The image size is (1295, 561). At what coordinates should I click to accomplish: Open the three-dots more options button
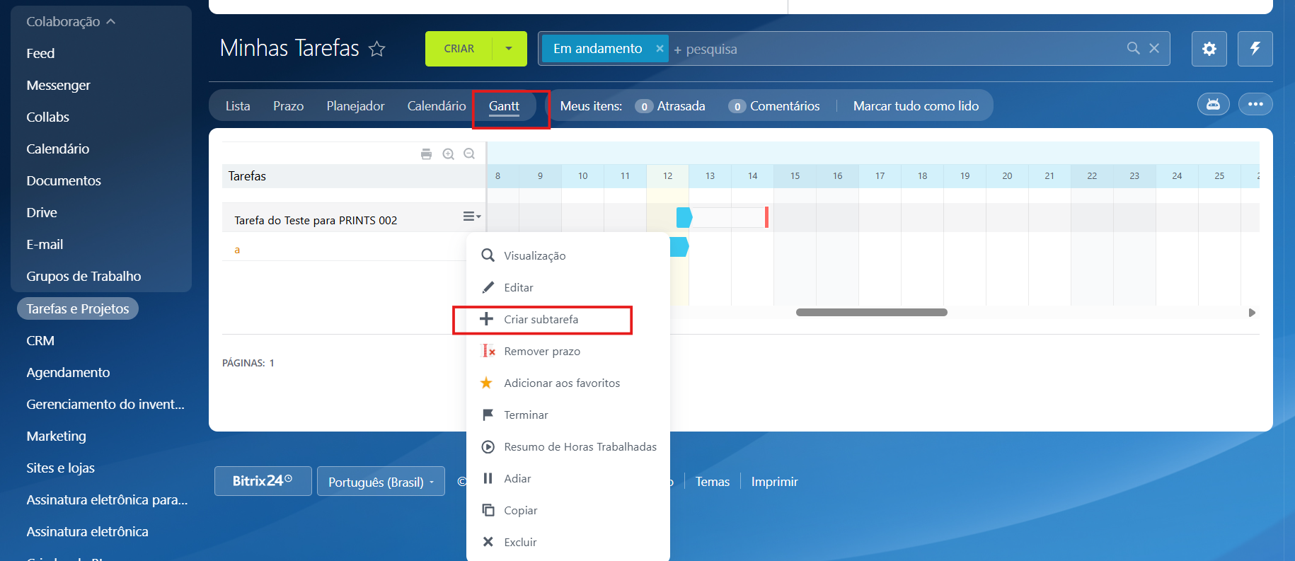[x=1255, y=105]
